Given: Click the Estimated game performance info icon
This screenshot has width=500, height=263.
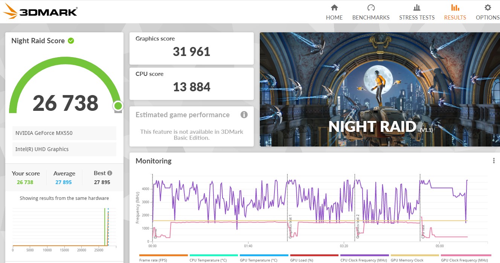Looking at the screenshot, I should [x=244, y=115].
